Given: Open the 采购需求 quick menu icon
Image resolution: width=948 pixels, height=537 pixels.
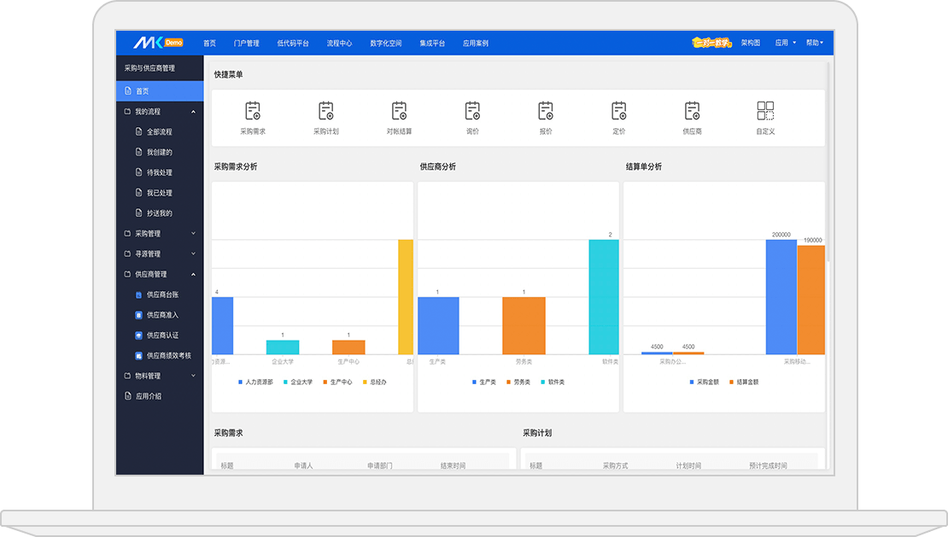Looking at the screenshot, I should point(252,111).
